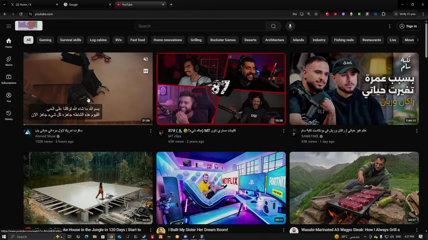
Task: Click the Verify it's you profile button
Action: coord(405,14)
